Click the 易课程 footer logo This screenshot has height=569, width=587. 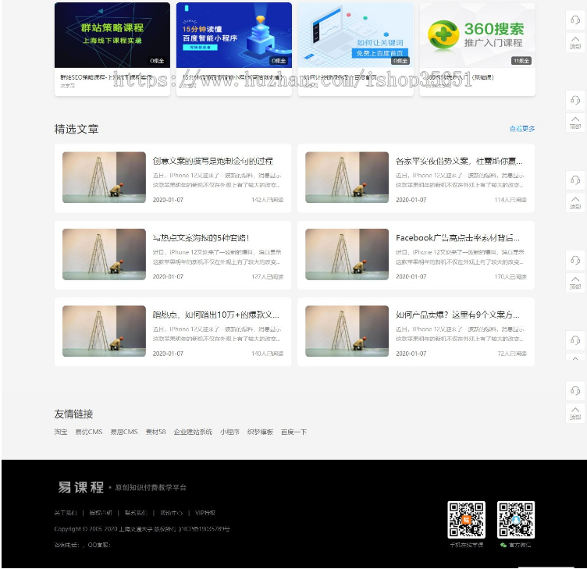point(81,487)
